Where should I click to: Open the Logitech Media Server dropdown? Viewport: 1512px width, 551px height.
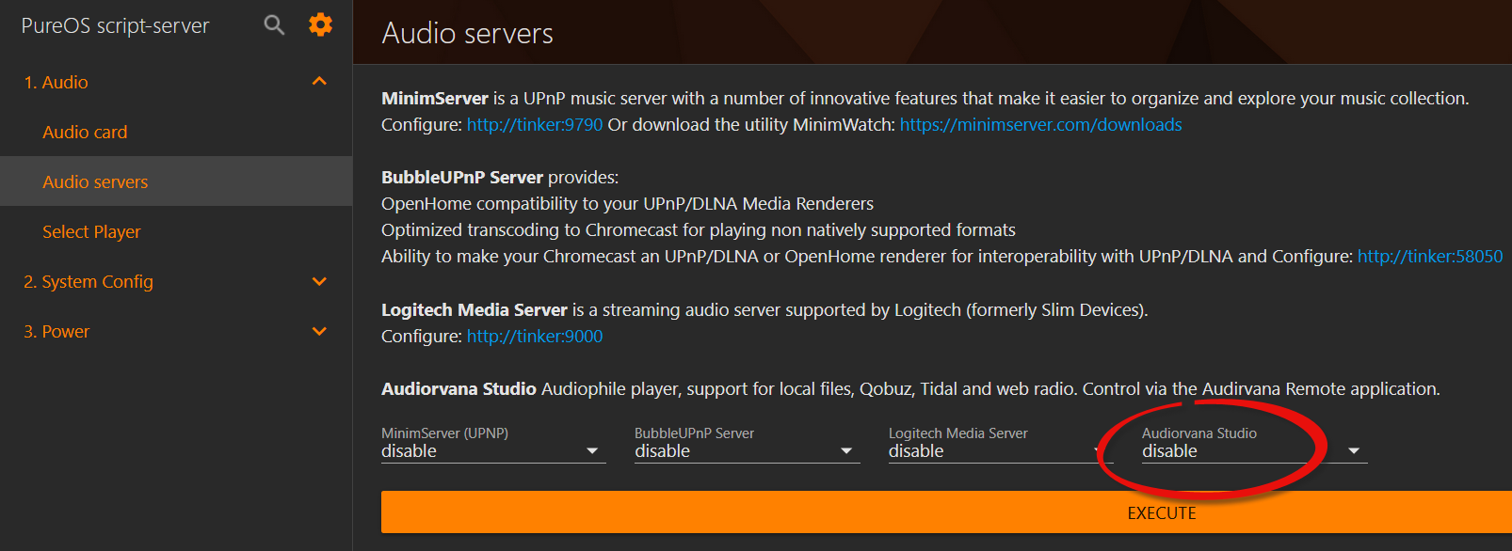pyautogui.click(x=1001, y=451)
